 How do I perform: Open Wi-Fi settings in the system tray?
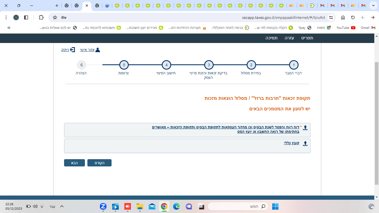[42, 206]
